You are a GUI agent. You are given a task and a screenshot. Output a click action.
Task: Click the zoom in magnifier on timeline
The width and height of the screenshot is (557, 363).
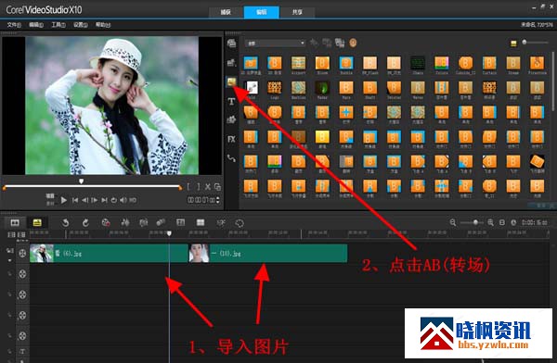pos(490,222)
